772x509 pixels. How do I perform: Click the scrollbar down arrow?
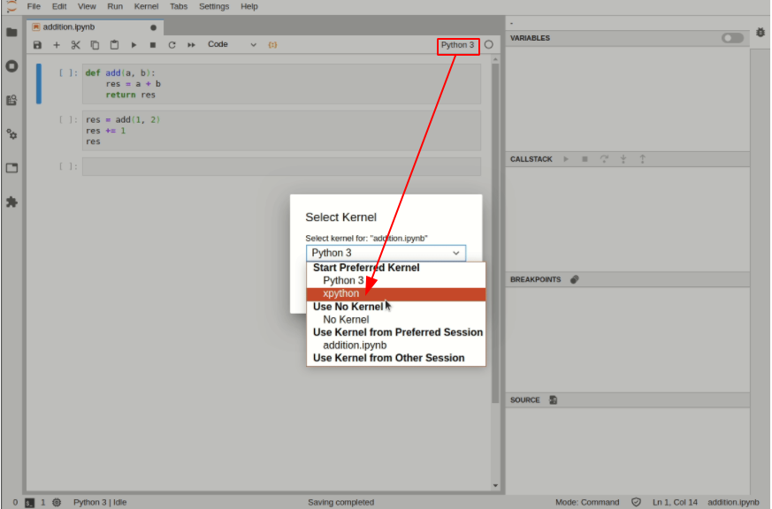(495, 486)
